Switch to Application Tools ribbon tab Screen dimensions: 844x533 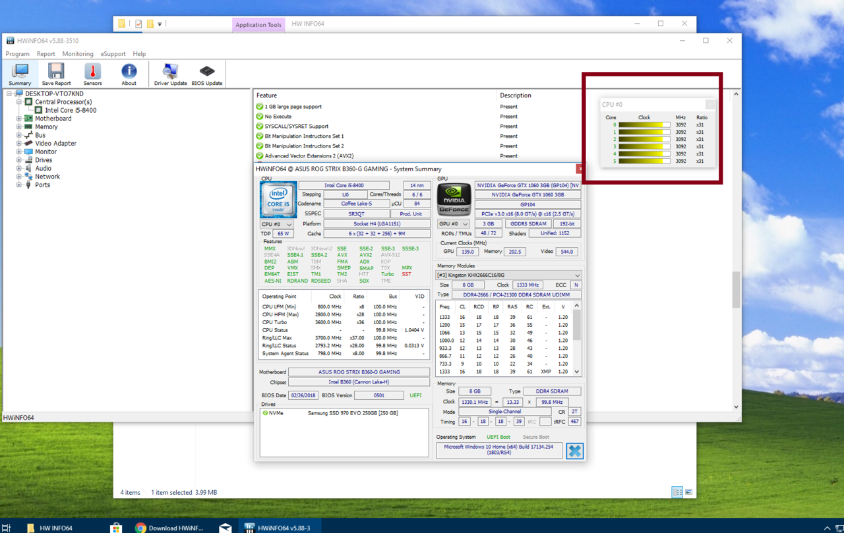pyautogui.click(x=258, y=24)
